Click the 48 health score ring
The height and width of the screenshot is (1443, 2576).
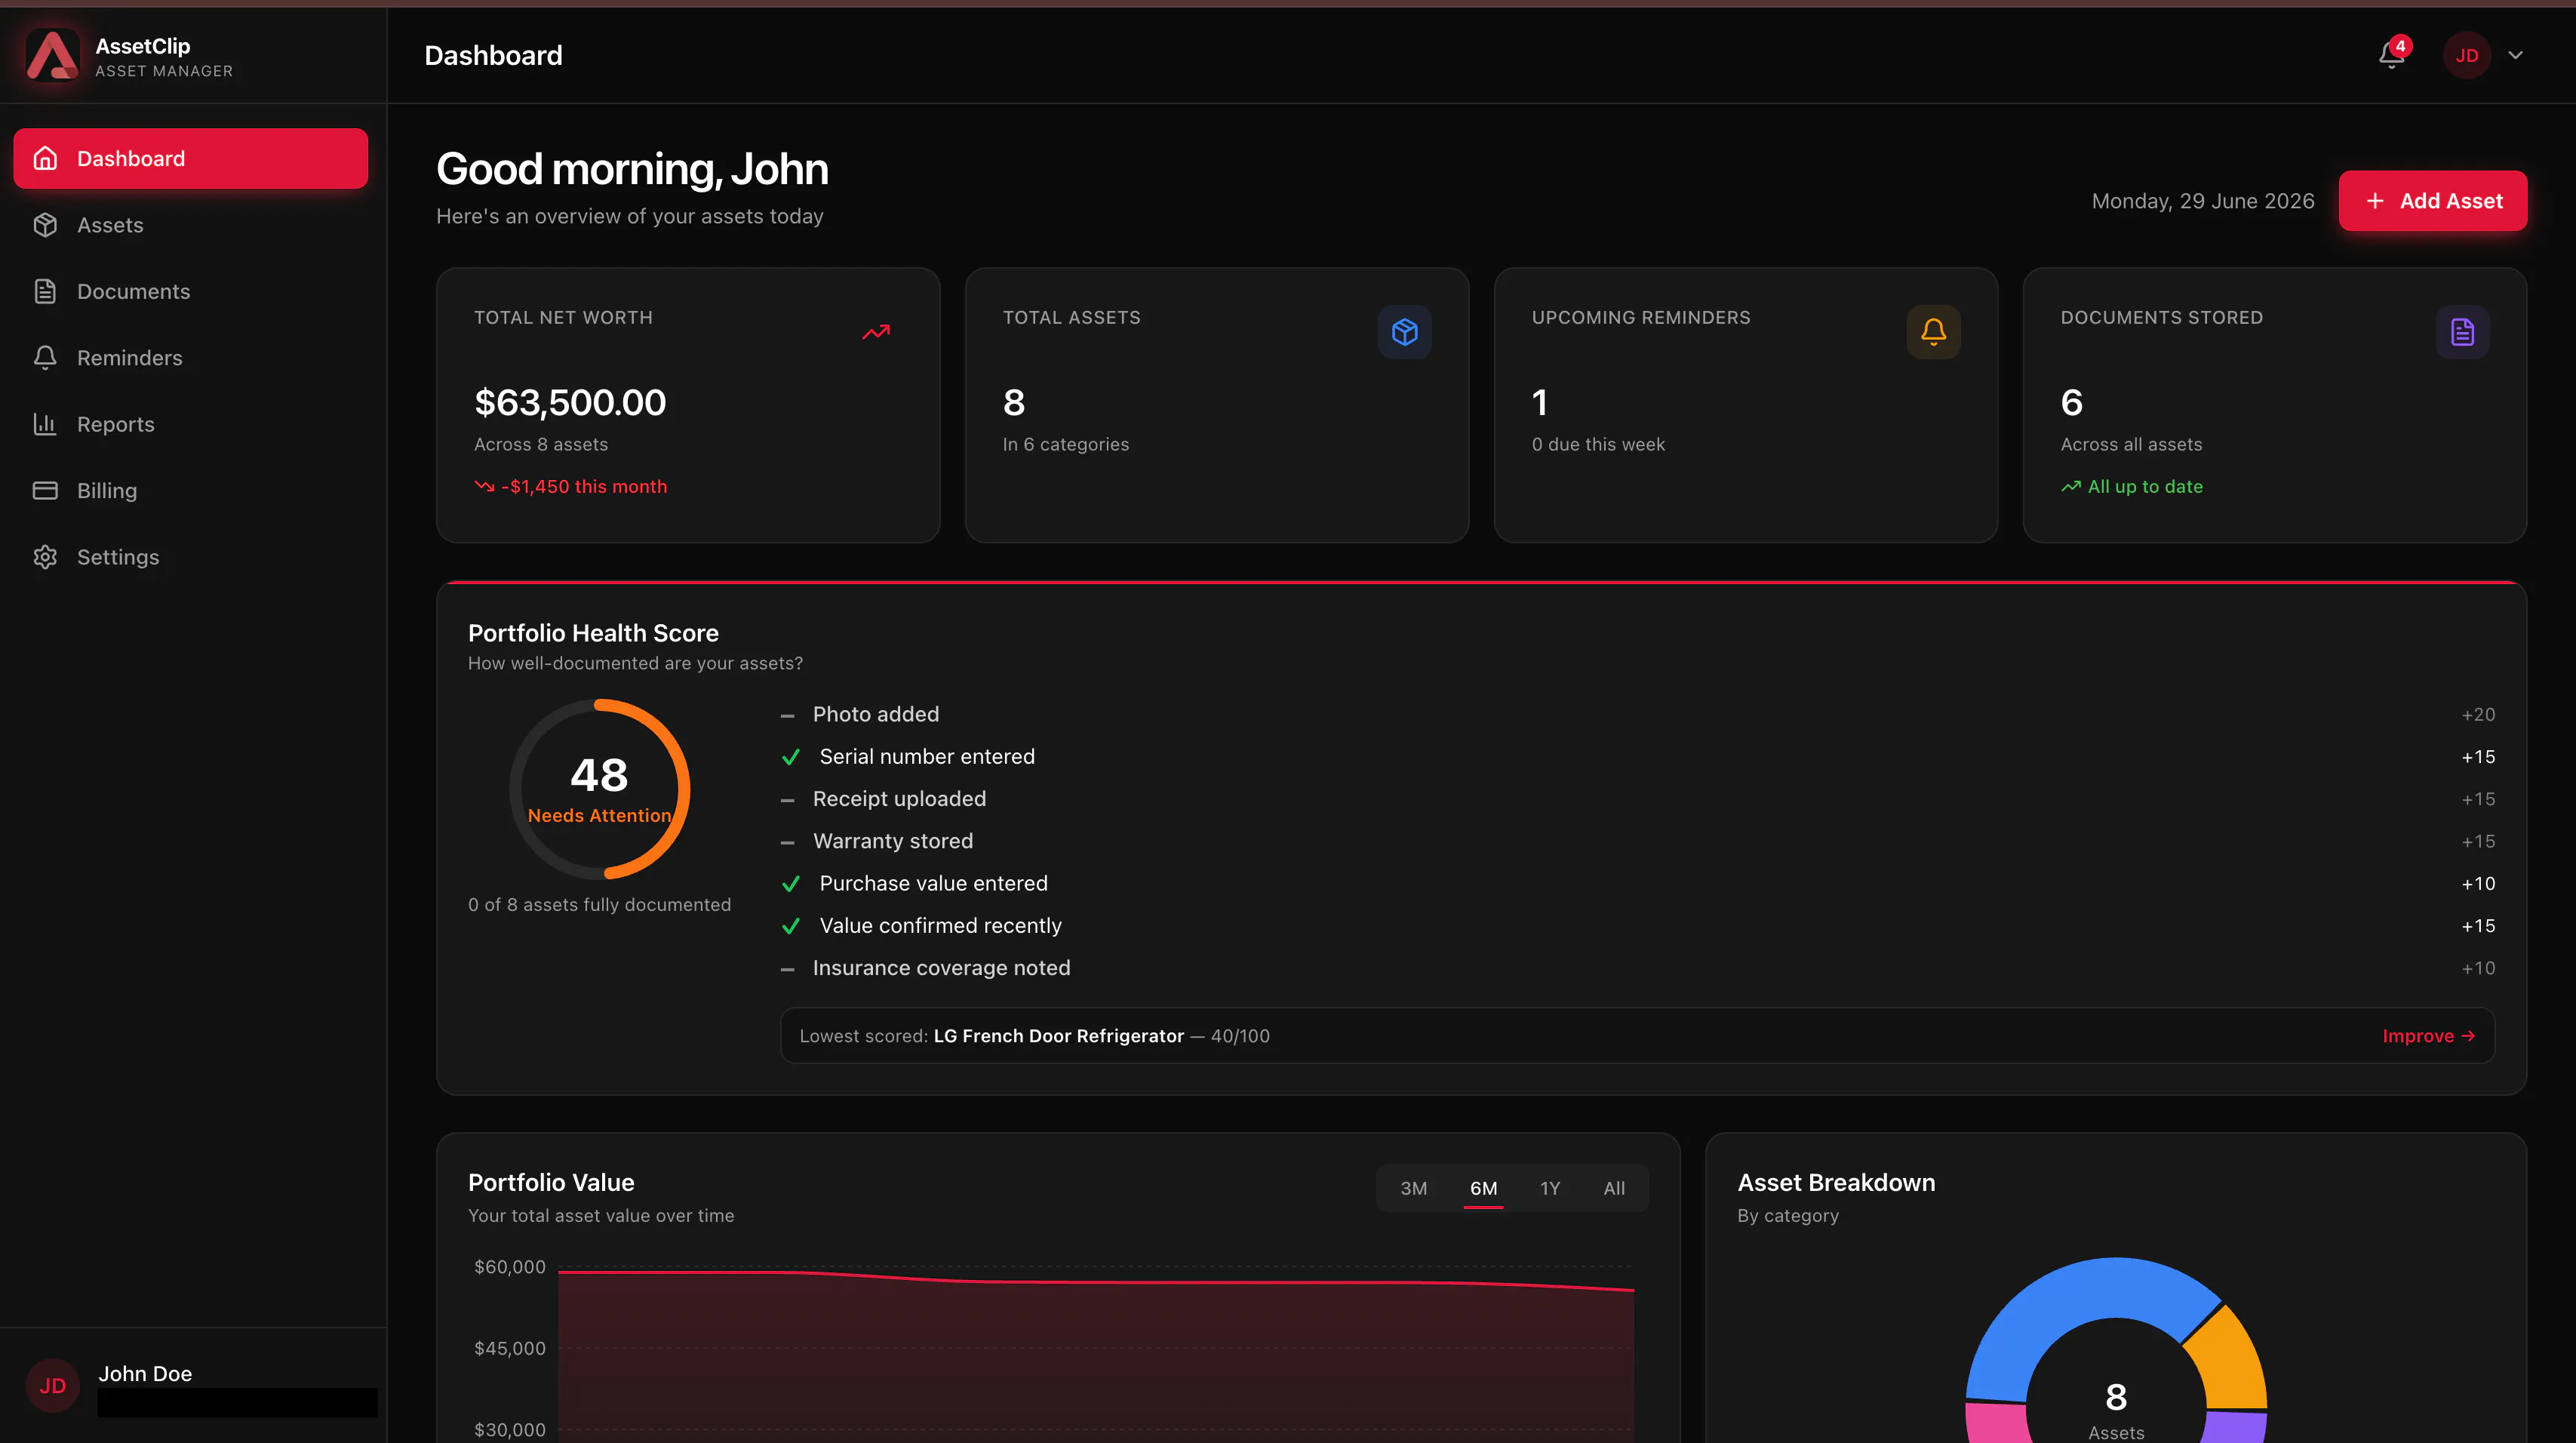click(599, 789)
